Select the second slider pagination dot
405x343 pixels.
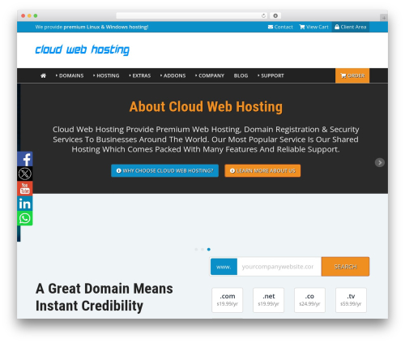(x=202, y=249)
